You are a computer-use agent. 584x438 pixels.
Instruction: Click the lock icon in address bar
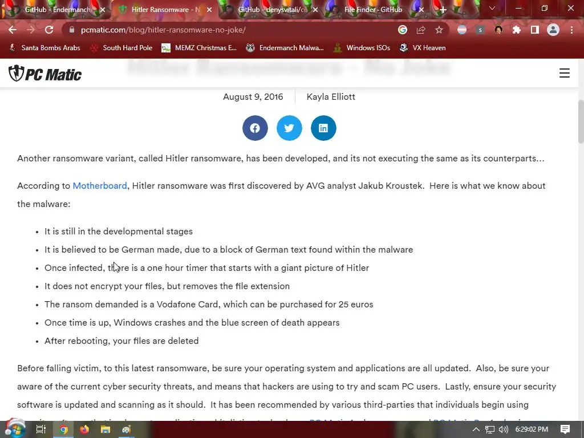(72, 30)
